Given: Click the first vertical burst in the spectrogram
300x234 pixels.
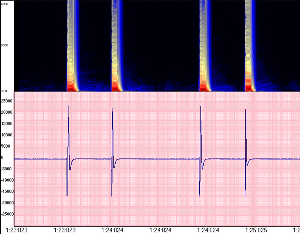Looking at the screenshot, I should coord(72,45).
